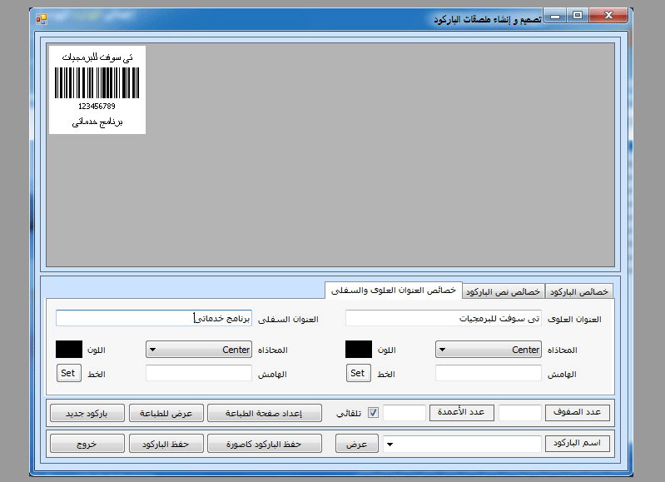Open the upper title المحاذاه Center dropdown
665x482 pixels.
489,350
